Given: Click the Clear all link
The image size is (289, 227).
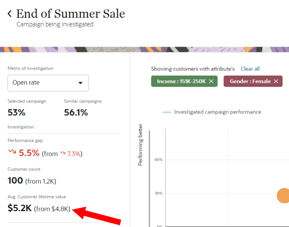Looking at the screenshot, I should click(250, 69).
